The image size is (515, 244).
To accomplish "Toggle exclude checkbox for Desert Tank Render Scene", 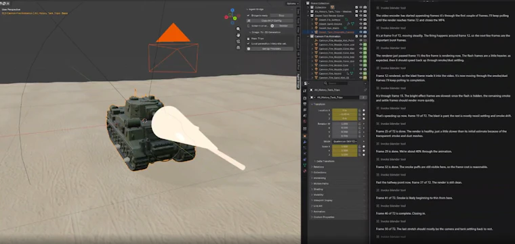I will 356,16.
